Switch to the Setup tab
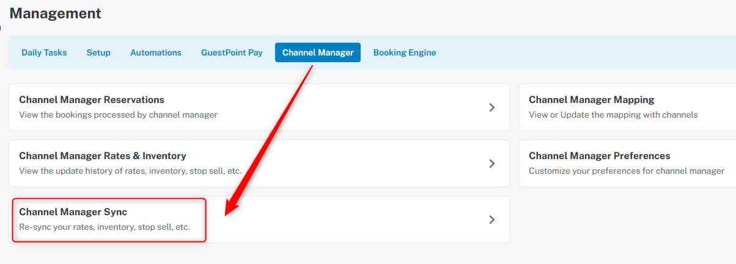The height and width of the screenshot is (264, 736). click(98, 52)
